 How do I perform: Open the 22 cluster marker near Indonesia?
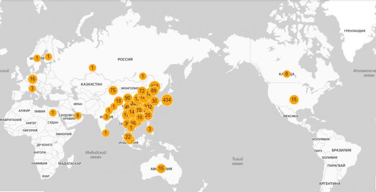pyautogui.click(x=128, y=137)
